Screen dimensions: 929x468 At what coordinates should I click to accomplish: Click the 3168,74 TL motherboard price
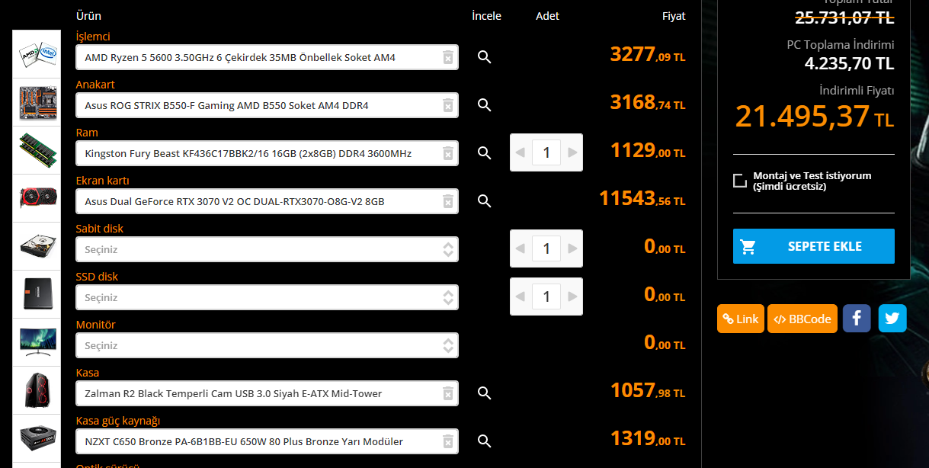point(648,102)
